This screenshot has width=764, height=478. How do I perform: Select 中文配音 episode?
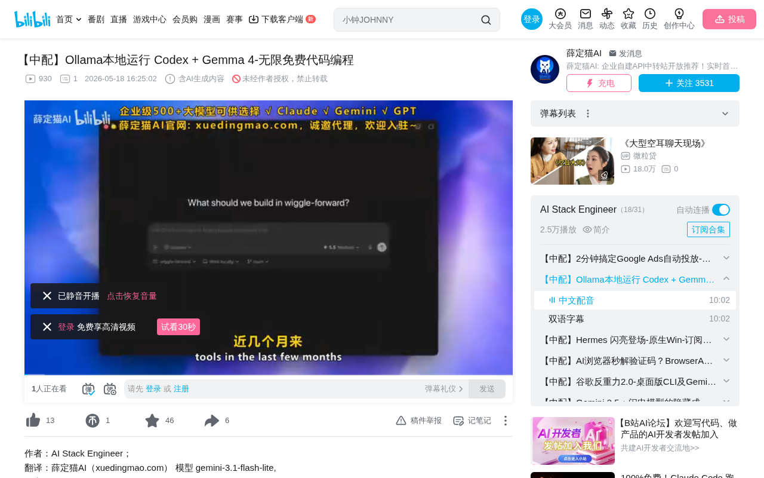635,301
